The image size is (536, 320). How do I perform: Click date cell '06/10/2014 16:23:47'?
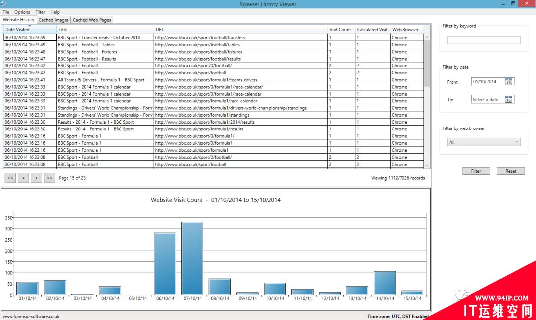tap(30, 59)
